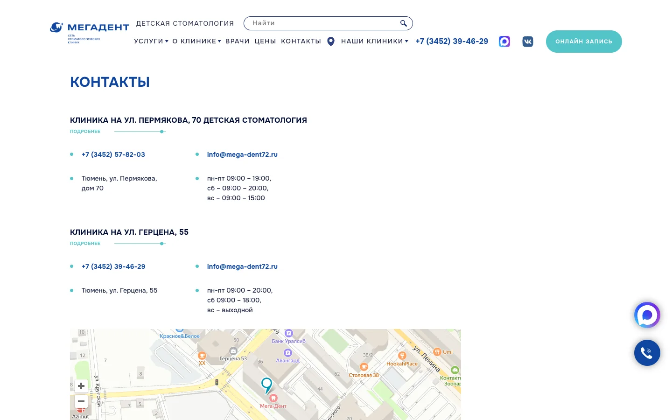The image size is (672, 420).
Task: Expand the Услуги dropdown menu
Action: coord(151,41)
